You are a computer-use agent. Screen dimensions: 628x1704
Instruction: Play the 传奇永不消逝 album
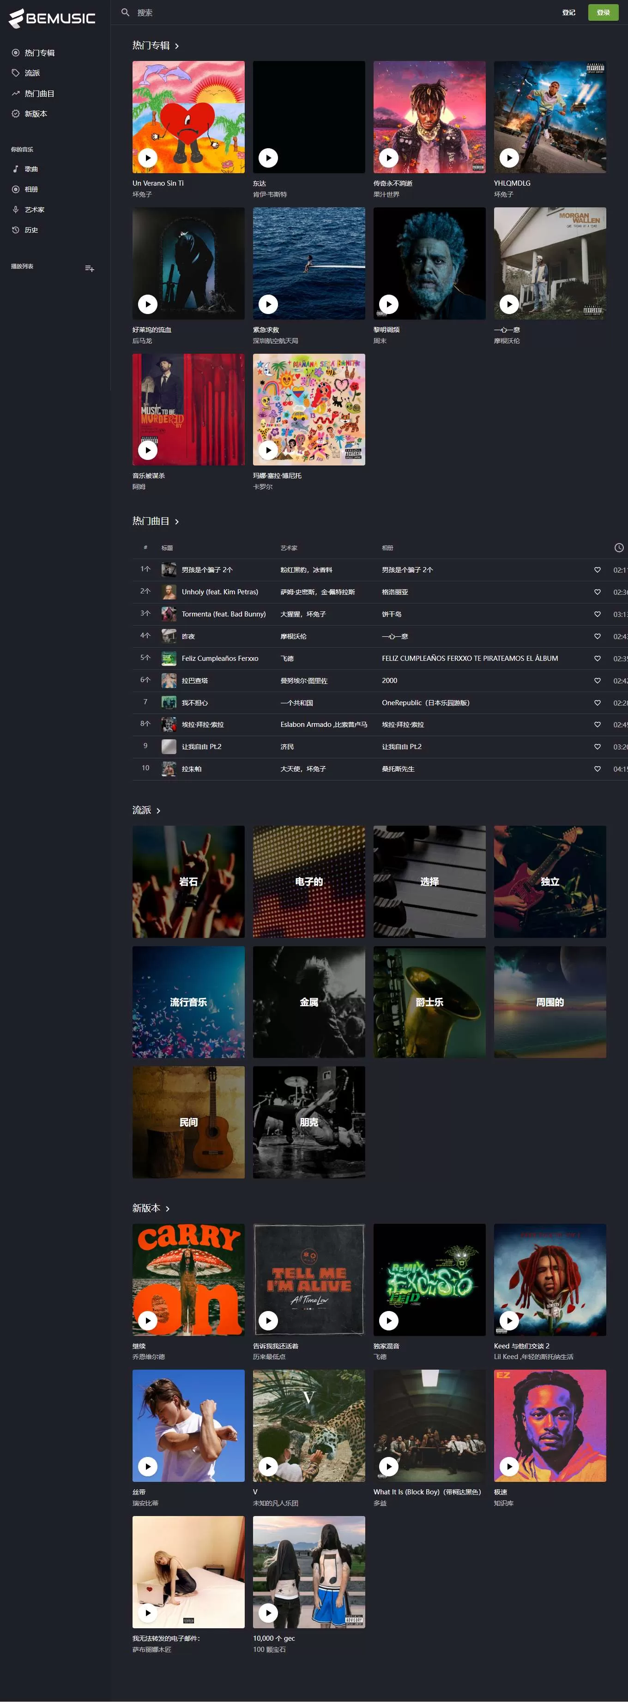tap(388, 157)
